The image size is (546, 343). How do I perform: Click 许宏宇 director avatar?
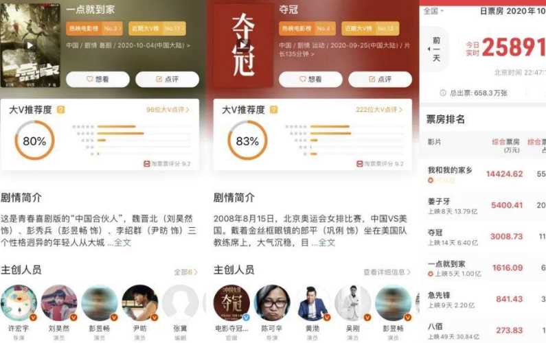(19, 303)
